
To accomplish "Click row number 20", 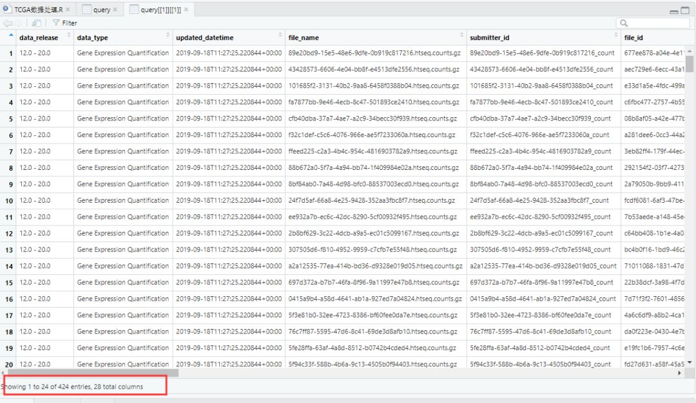I will [9, 365].
